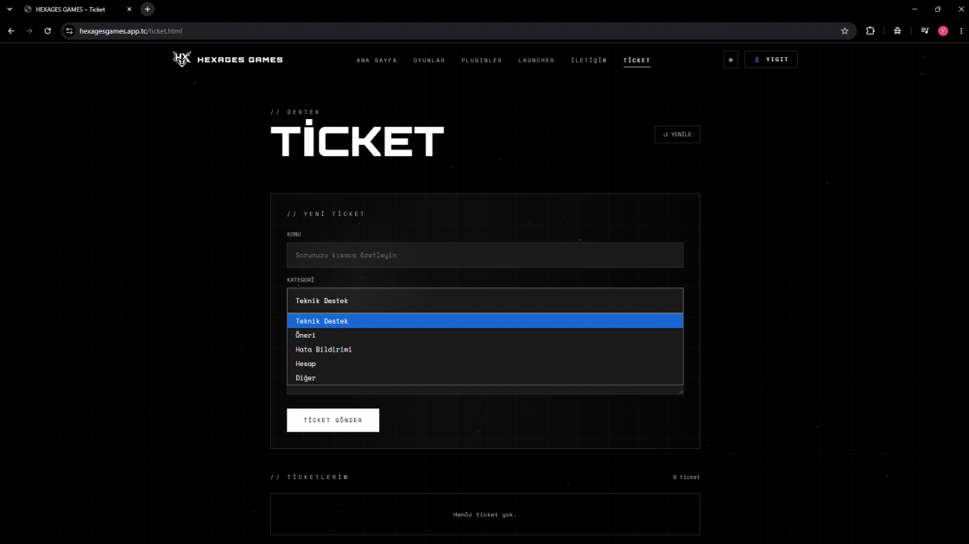This screenshot has height=544, width=969.
Task: Bookmark this page with the star icon
Action: pyautogui.click(x=844, y=31)
